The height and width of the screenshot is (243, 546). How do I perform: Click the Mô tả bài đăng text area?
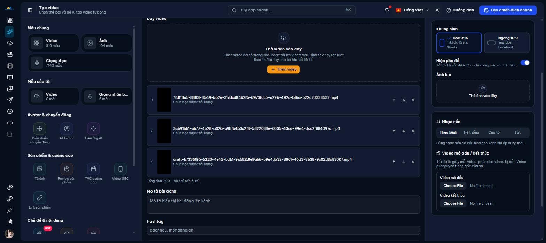point(283,204)
